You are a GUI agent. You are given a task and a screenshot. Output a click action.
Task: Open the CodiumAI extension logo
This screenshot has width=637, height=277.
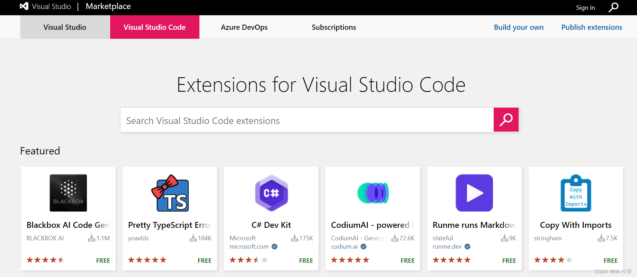pyautogui.click(x=373, y=193)
